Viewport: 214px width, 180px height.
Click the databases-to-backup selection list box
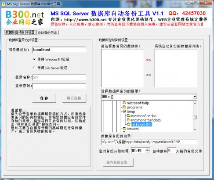(x=122, y=68)
